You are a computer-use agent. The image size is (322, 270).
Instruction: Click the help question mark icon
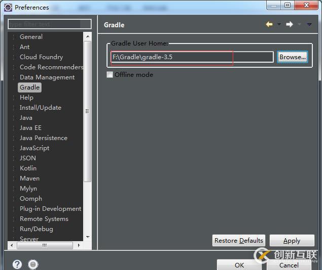pyautogui.click(x=17, y=264)
